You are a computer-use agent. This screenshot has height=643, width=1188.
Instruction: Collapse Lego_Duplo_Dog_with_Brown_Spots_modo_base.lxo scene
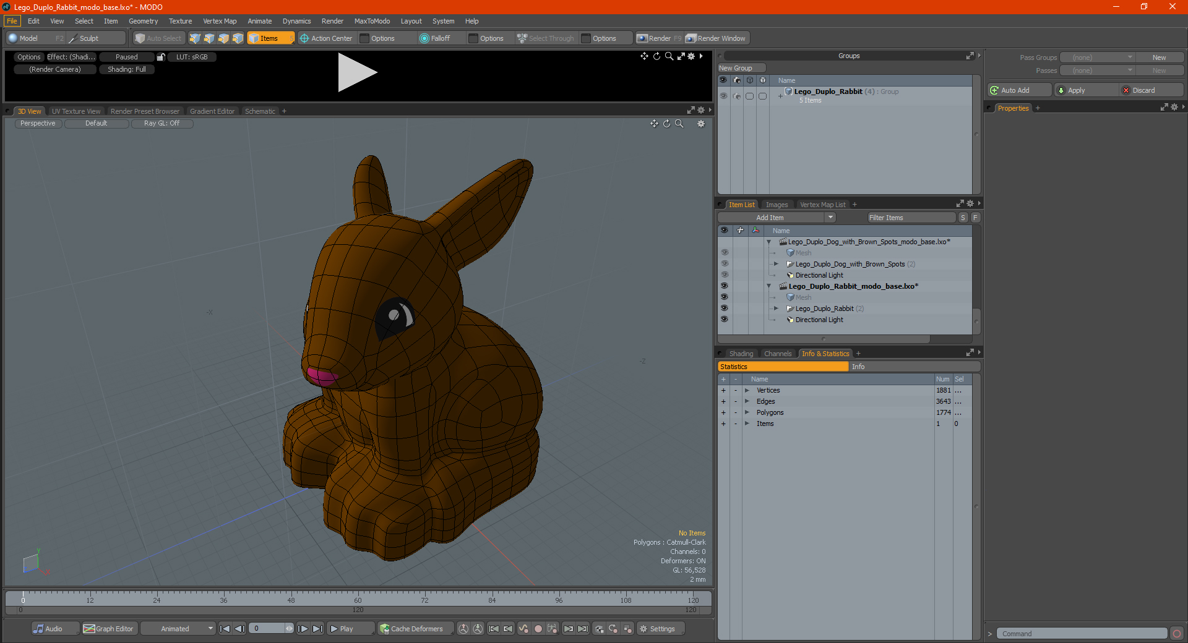[x=769, y=242]
